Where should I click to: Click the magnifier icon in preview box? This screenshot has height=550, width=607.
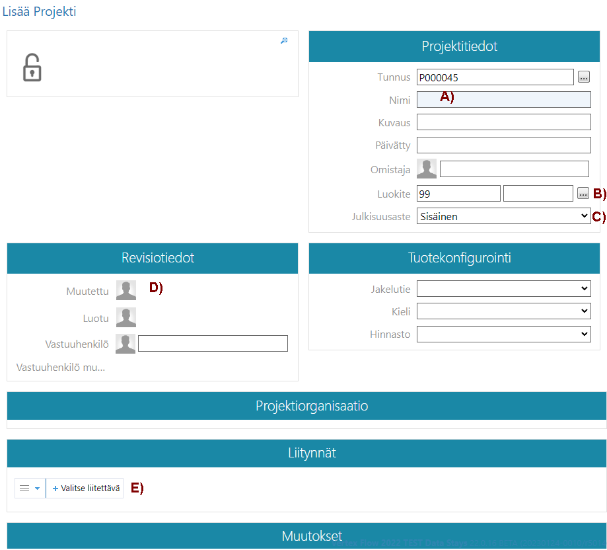[284, 41]
